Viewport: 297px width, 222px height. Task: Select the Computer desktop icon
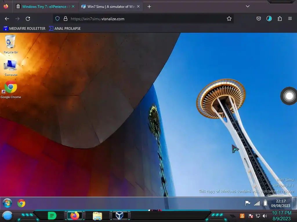tap(11, 68)
